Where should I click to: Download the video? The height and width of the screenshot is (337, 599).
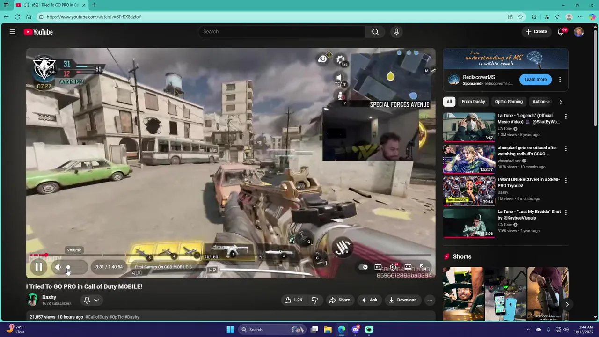click(402, 300)
